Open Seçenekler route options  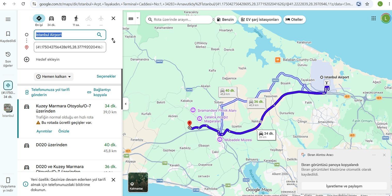coord(106,76)
